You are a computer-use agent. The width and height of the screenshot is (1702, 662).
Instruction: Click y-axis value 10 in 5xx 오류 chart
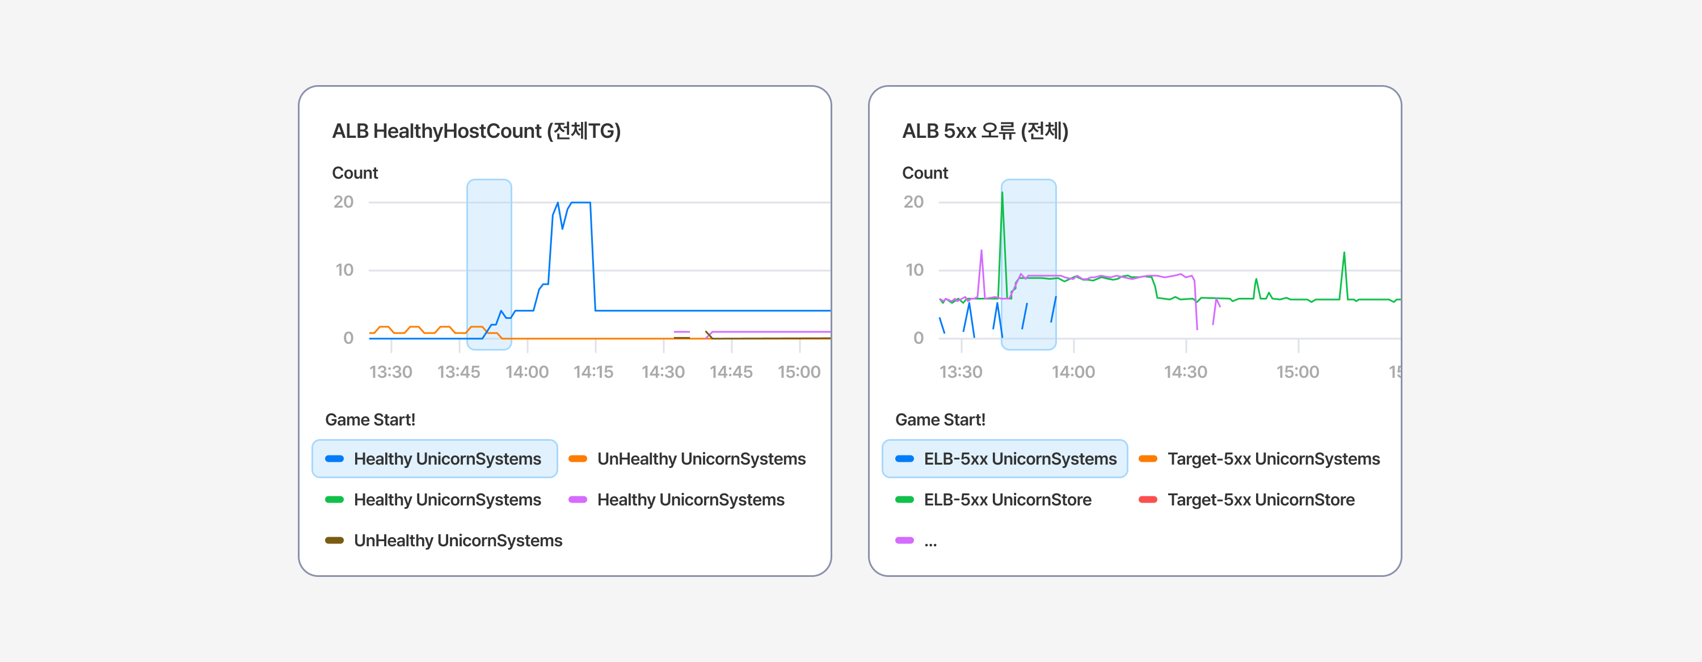pyautogui.click(x=915, y=270)
